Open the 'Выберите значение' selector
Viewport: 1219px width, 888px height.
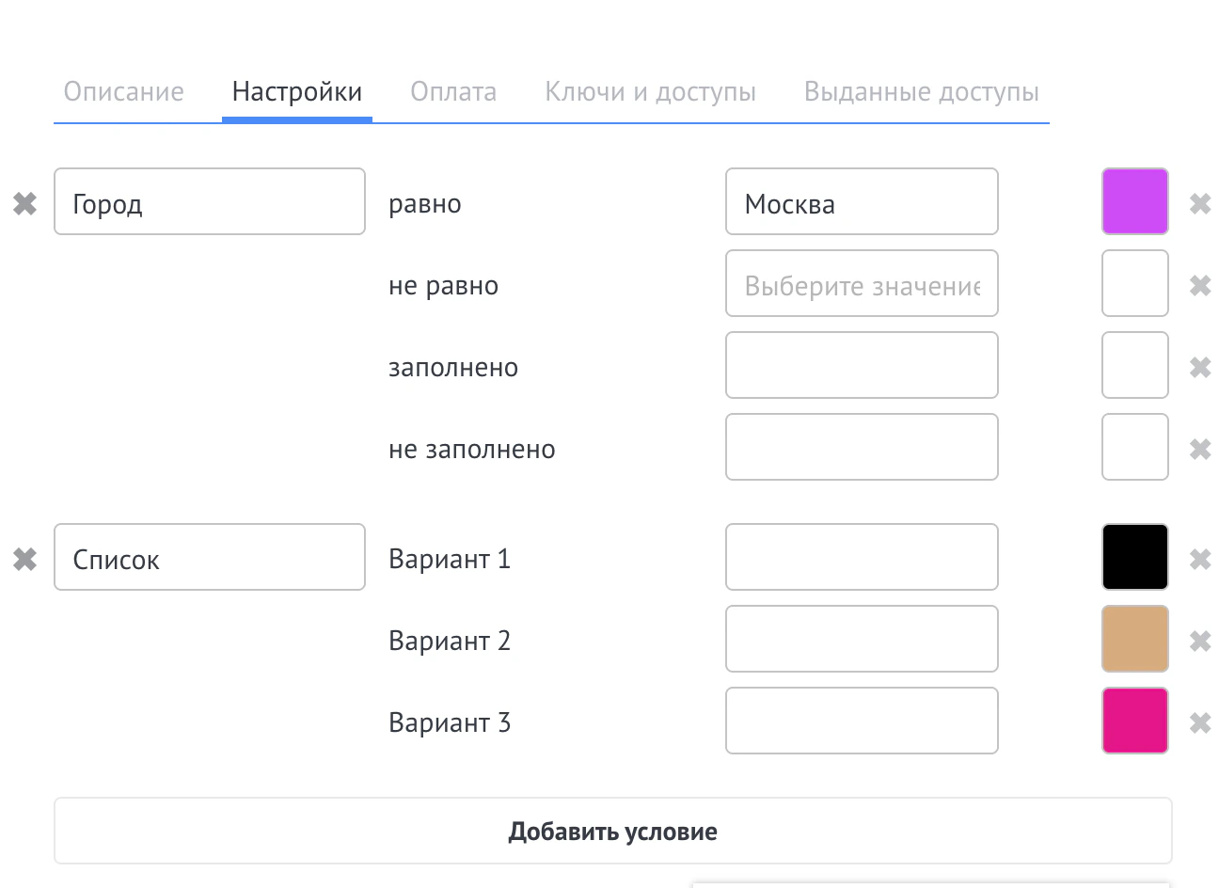862,283
